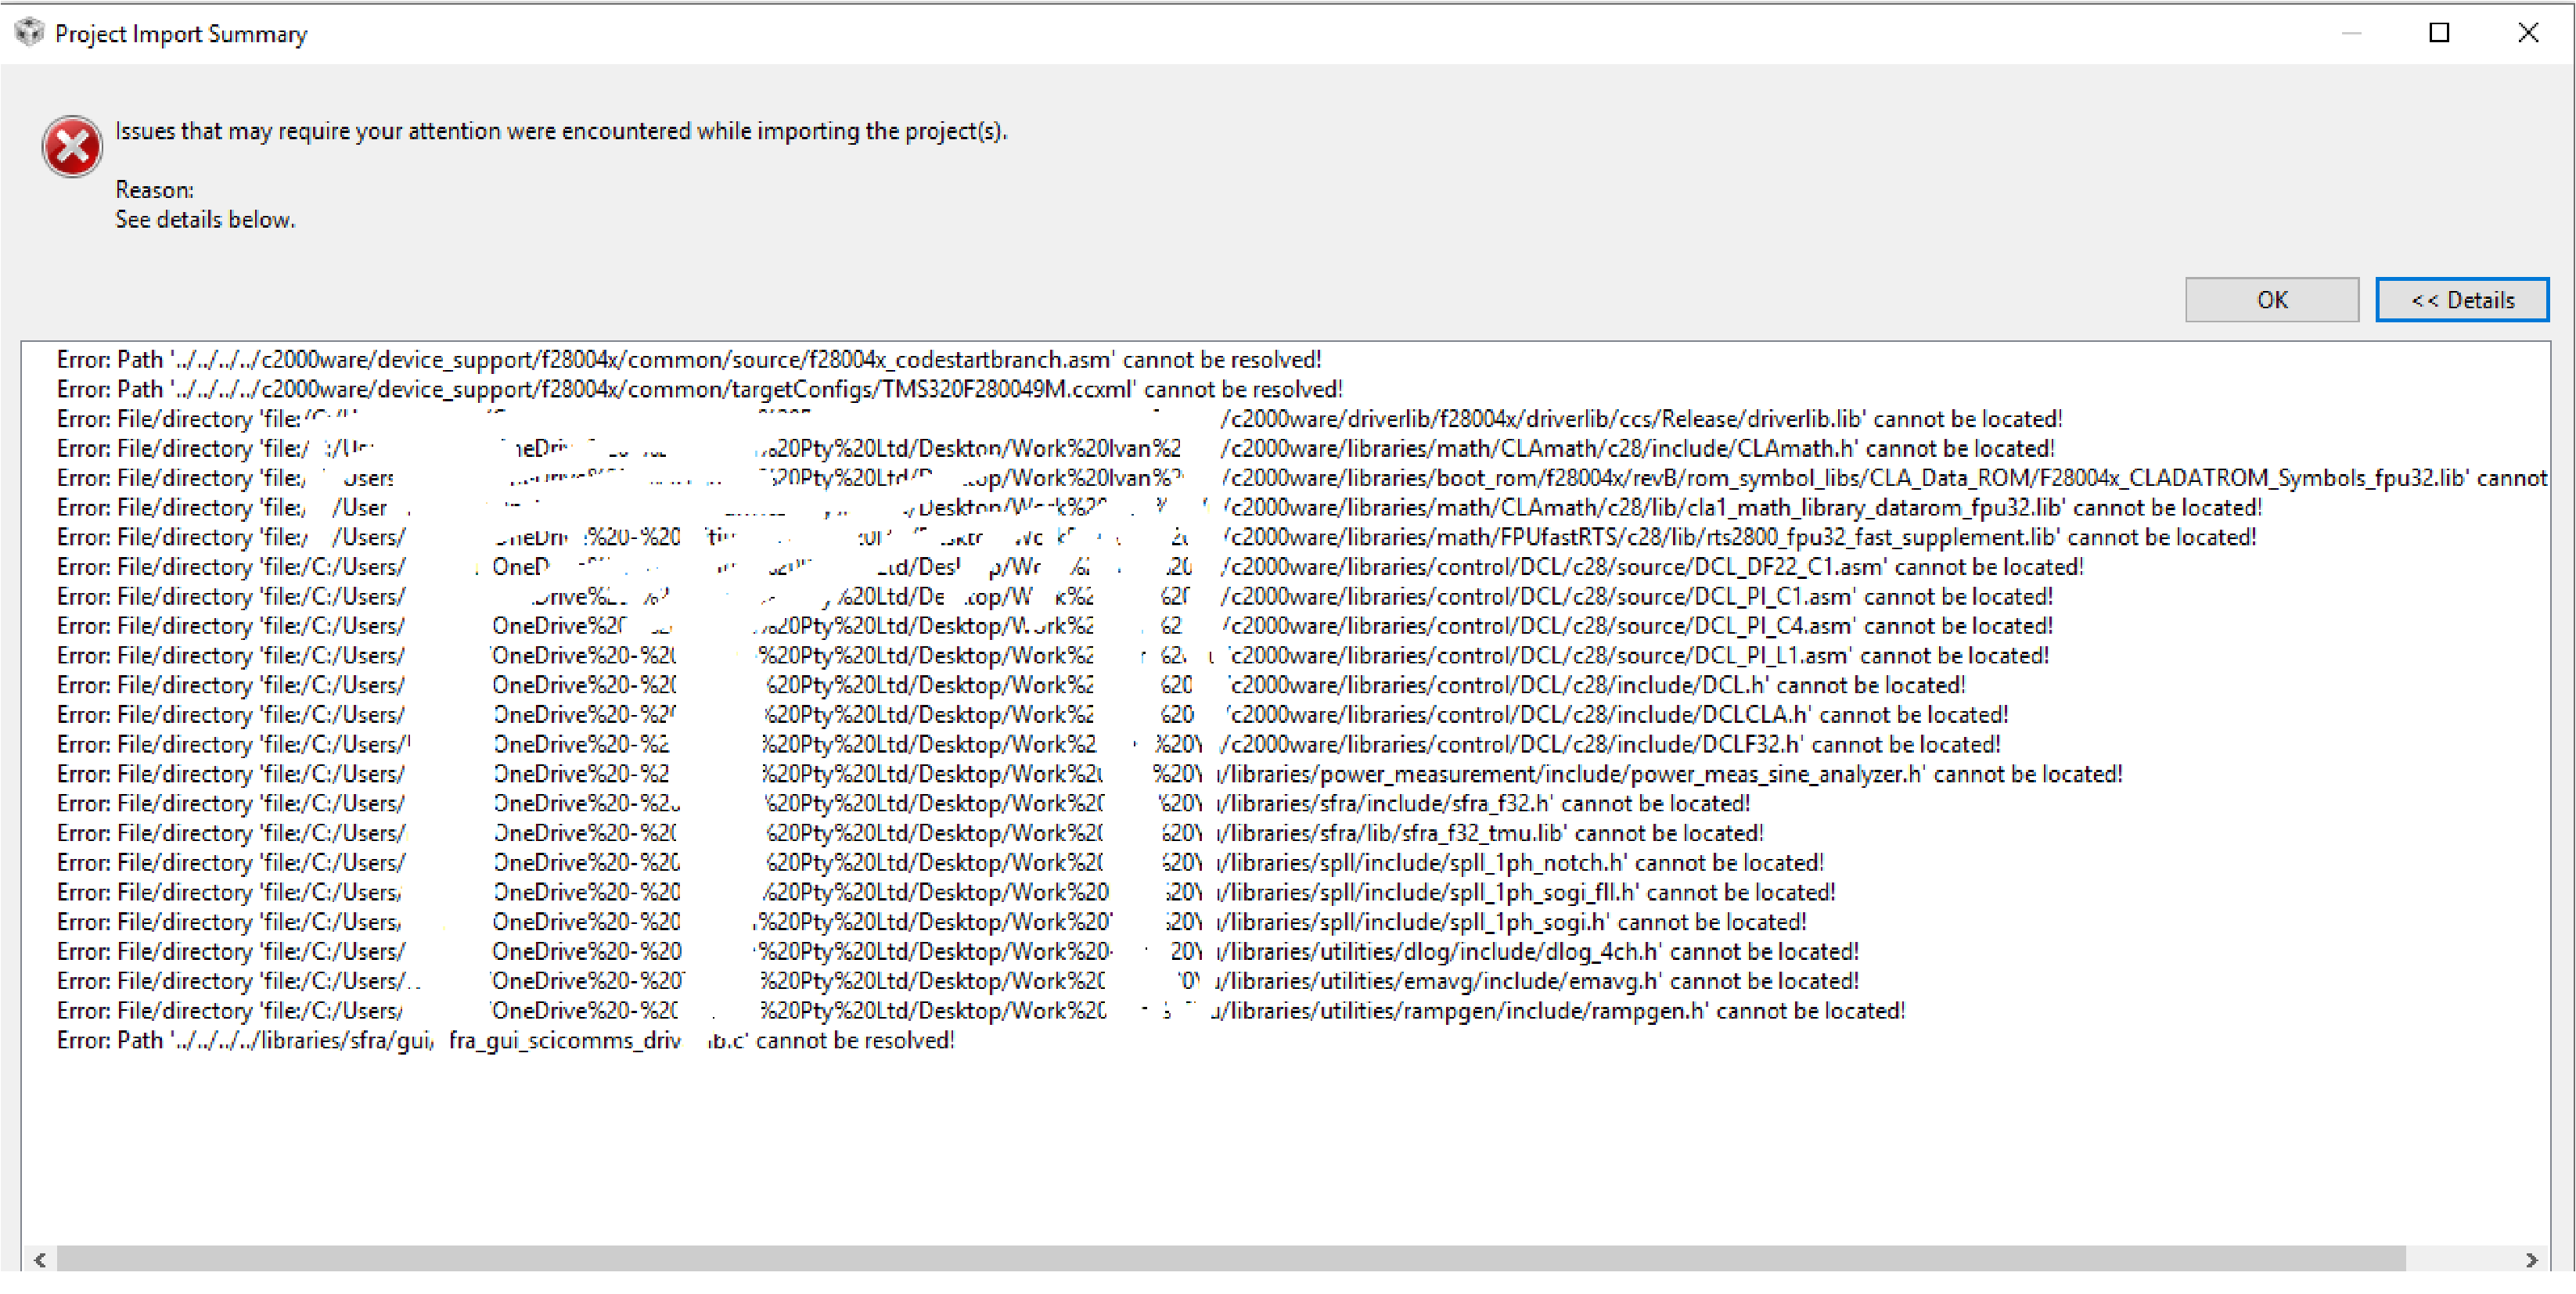
Task: Click the scrollbar right arrow
Action: (x=2538, y=1262)
